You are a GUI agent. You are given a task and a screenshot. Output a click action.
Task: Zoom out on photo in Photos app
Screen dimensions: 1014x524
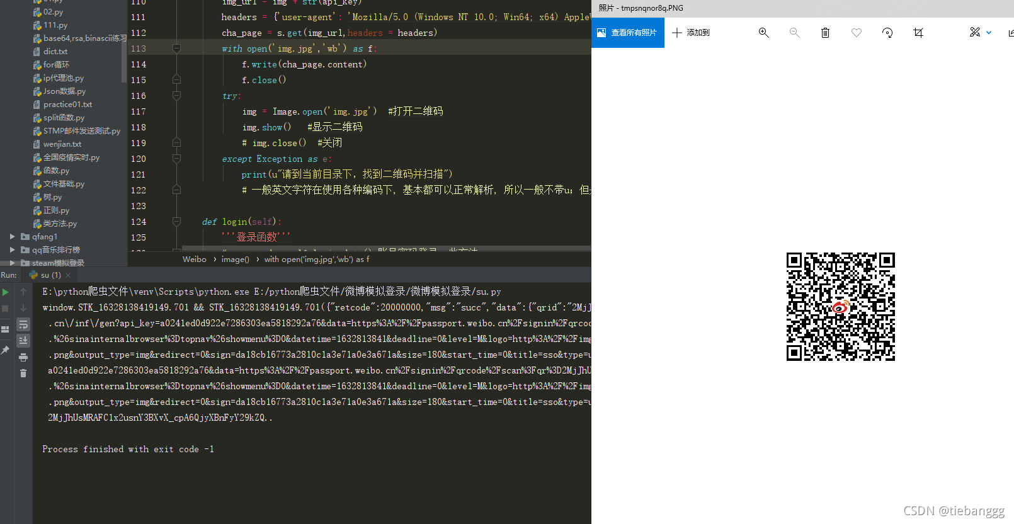point(794,33)
